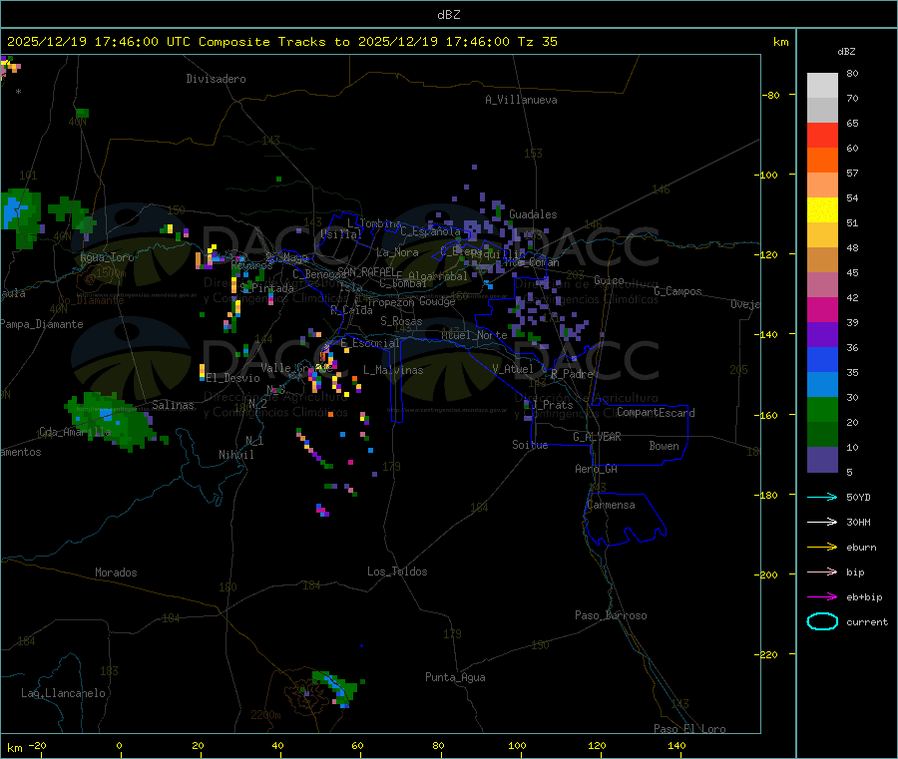Click the 'Aero_GA' map label
This screenshot has width=898, height=759.
point(597,469)
